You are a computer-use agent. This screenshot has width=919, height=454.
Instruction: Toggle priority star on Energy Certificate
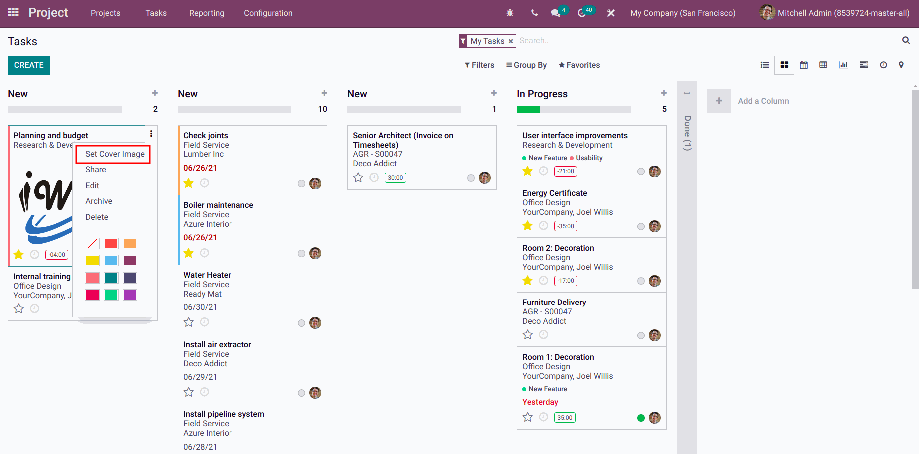(x=528, y=226)
